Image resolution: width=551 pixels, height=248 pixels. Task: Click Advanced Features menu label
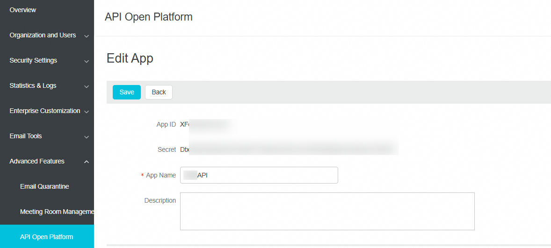click(x=37, y=161)
